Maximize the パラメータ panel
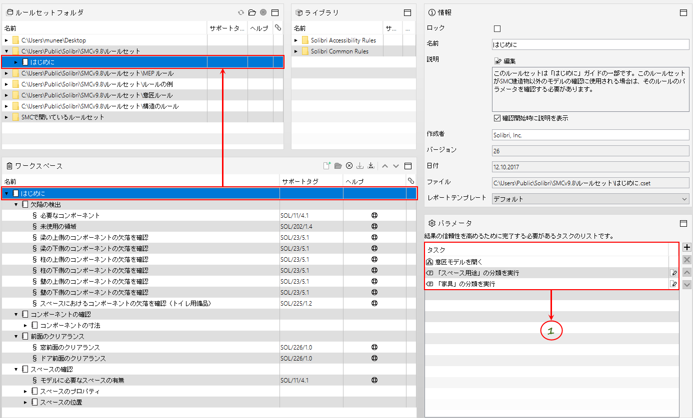This screenshot has height=418, width=693. (x=683, y=223)
